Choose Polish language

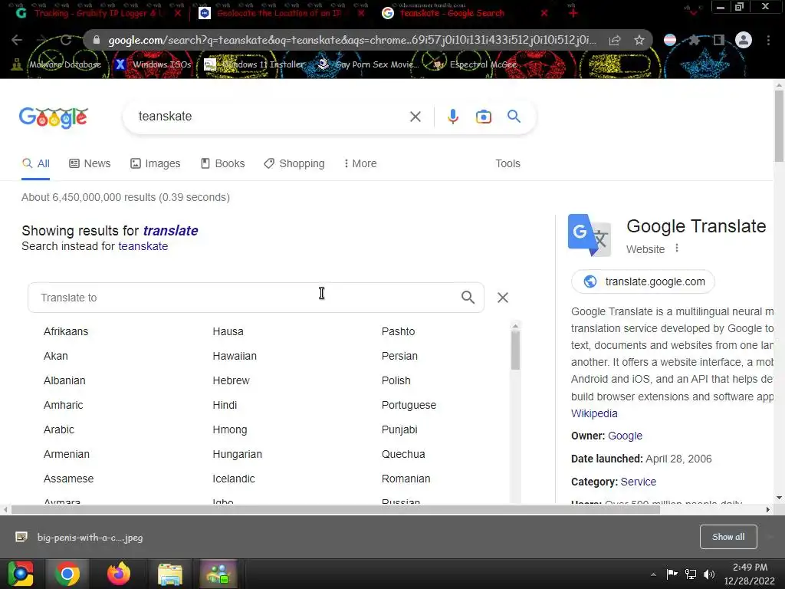click(x=396, y=380)
